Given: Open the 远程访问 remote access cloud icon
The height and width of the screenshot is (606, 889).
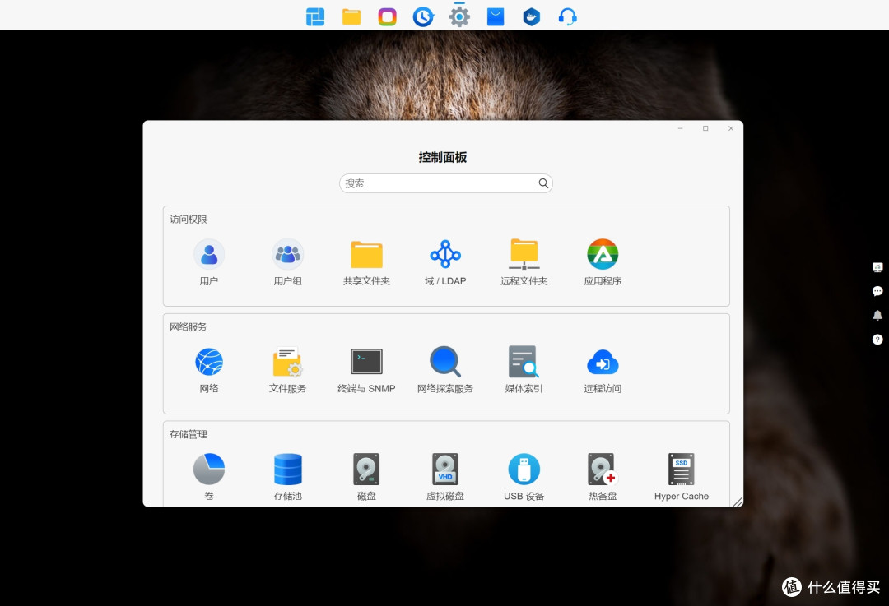Looking at the screenshot, I should point(603,362).
